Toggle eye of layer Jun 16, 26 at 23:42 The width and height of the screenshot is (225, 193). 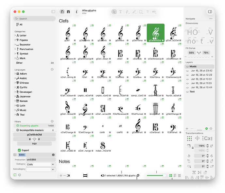(x=187, y=71)
